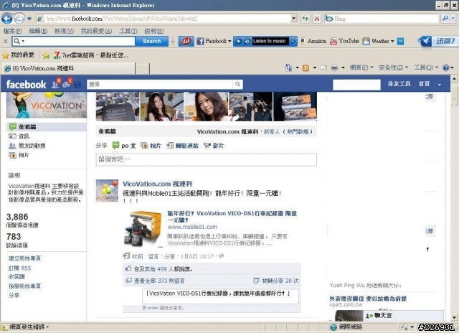The image size is (459, 333).
Task: Open the 編輯 menu
Action: tap(38, 31)
